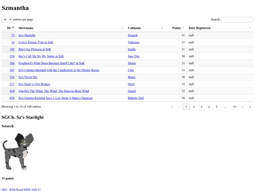
Task: Open ID link 284
Action: click(x=12, y=56)
